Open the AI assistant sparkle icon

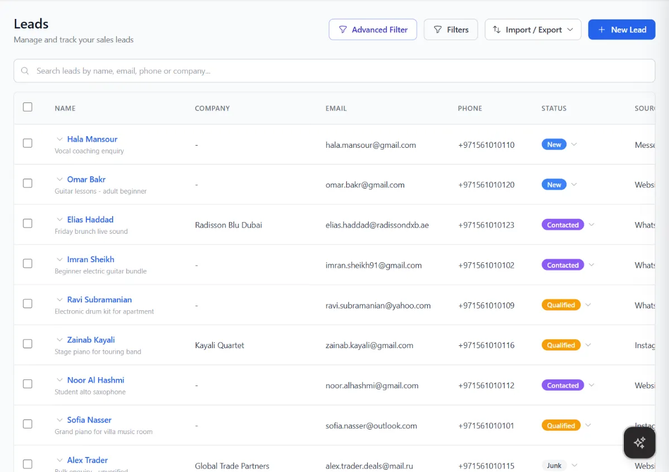click(639, 442)
